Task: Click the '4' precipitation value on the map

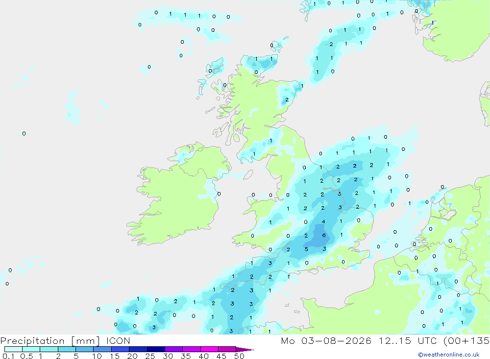Action: pos(323,221)
